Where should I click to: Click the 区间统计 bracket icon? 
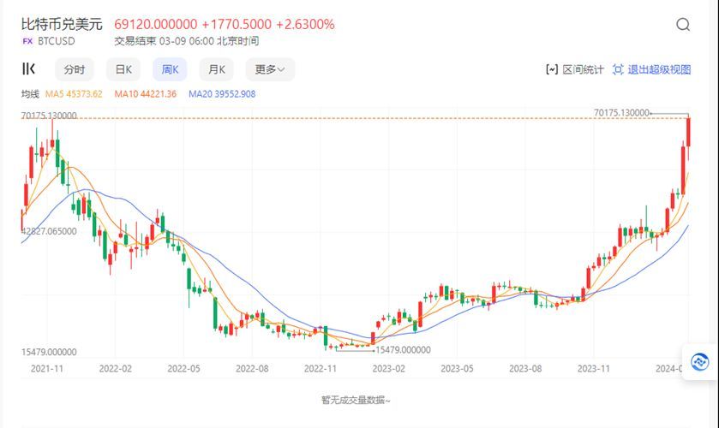pos(552,69)
